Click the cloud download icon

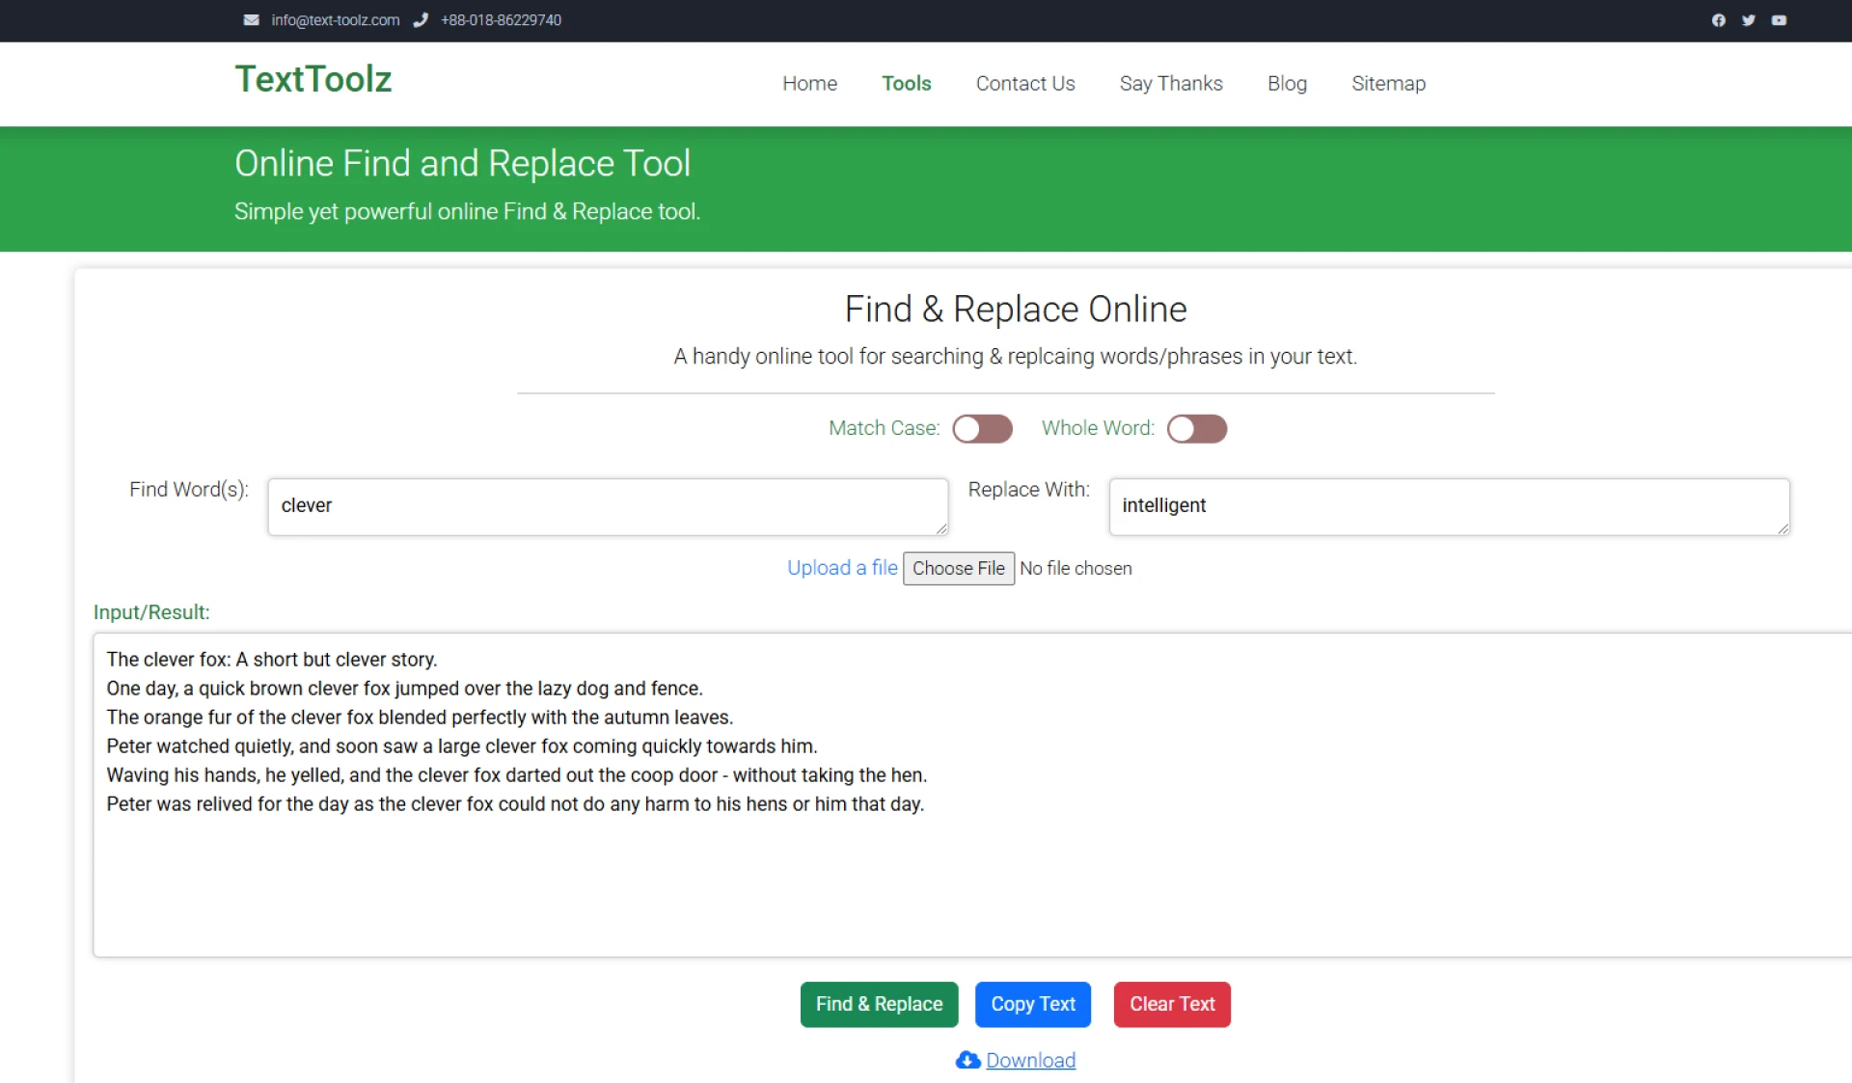tap(967, 1060)
